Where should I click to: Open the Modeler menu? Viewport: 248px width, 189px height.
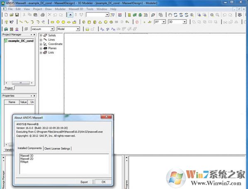click(x=60, y=9)
